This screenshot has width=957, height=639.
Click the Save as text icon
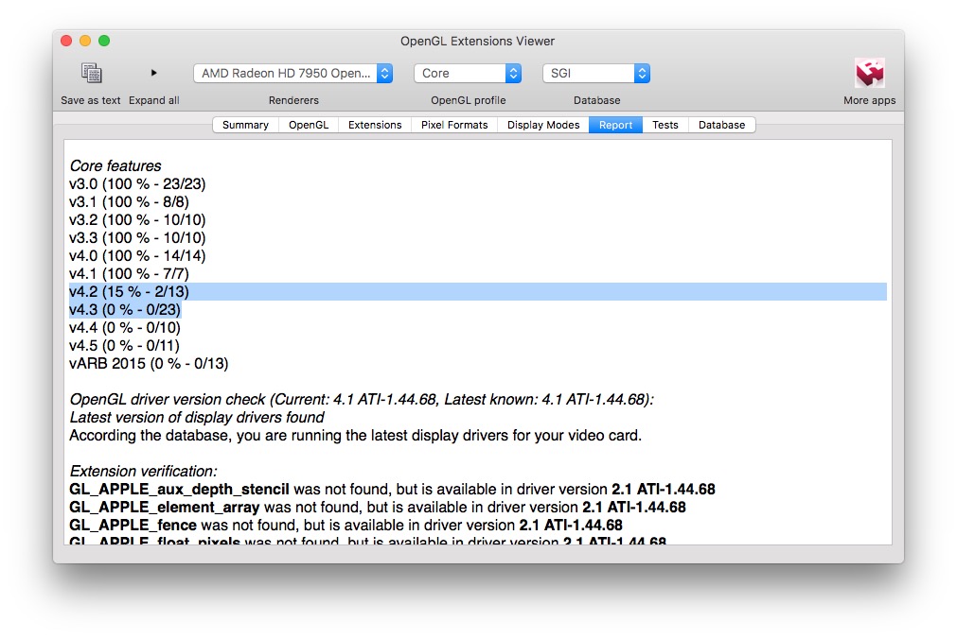(x=91, y=73)
